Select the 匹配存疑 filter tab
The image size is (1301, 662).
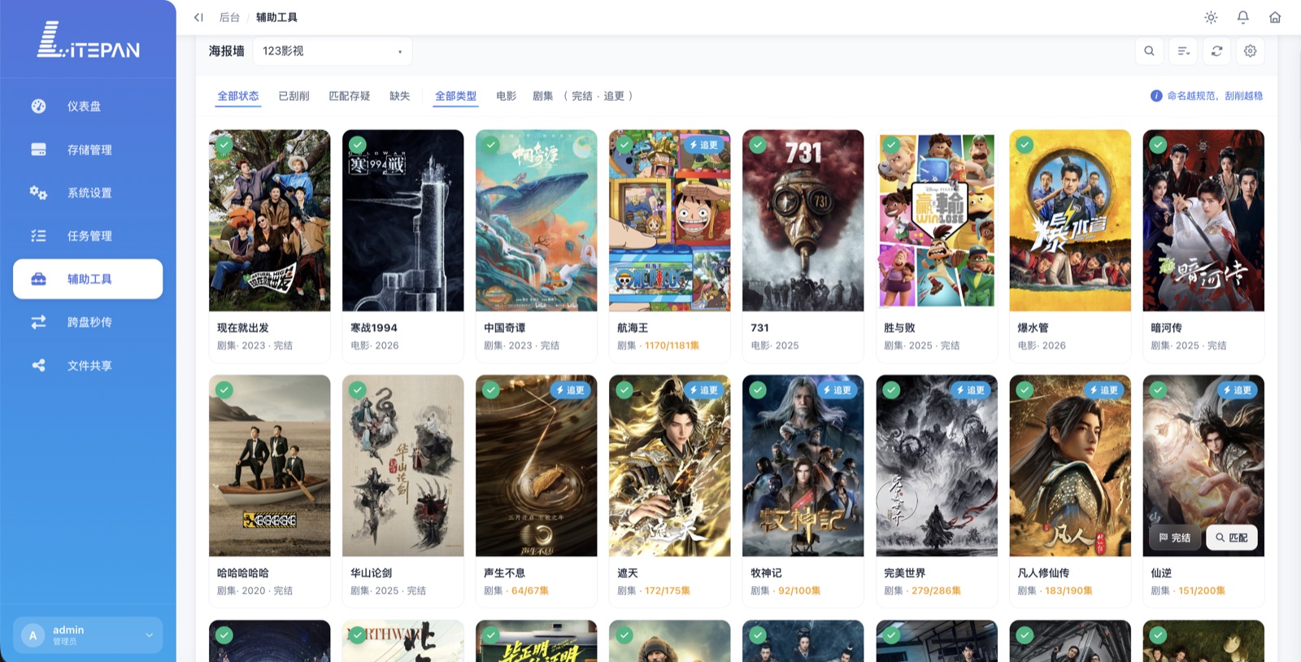350,96
